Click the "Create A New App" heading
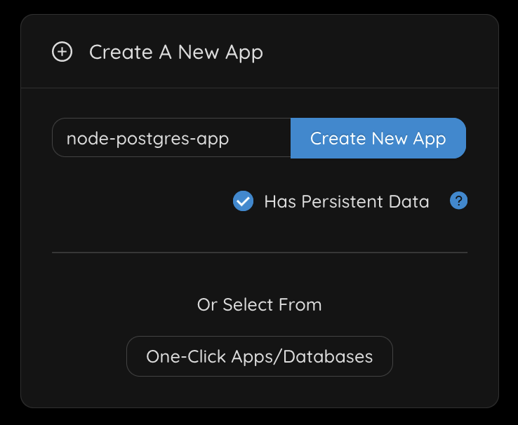 point(175,52)
